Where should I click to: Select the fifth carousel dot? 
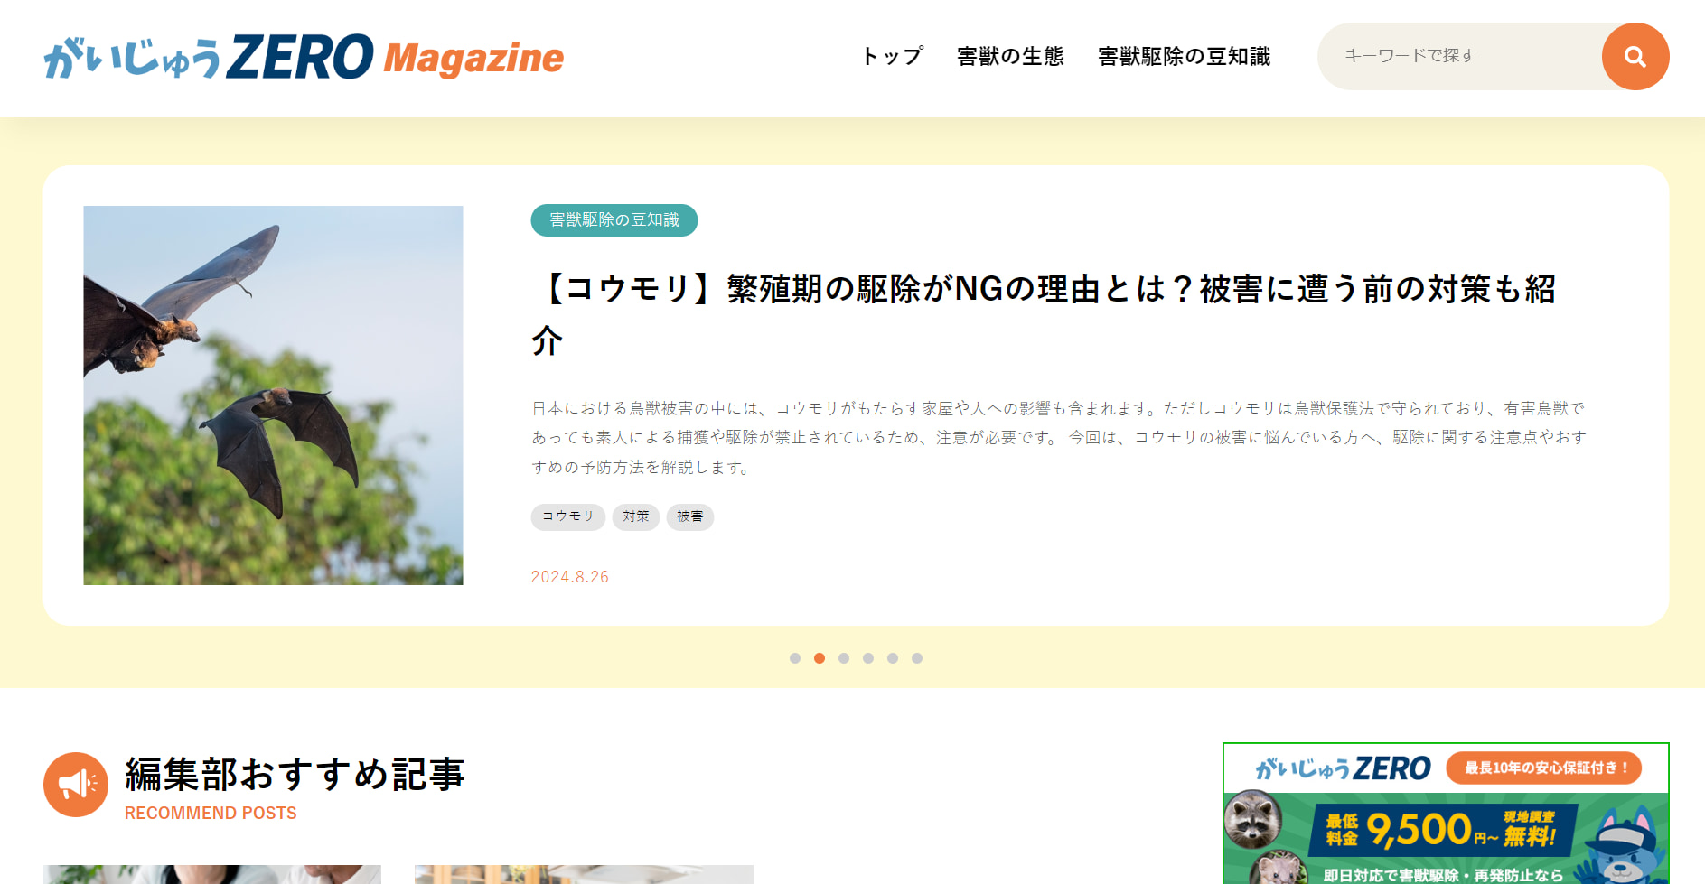coord(893,658)
